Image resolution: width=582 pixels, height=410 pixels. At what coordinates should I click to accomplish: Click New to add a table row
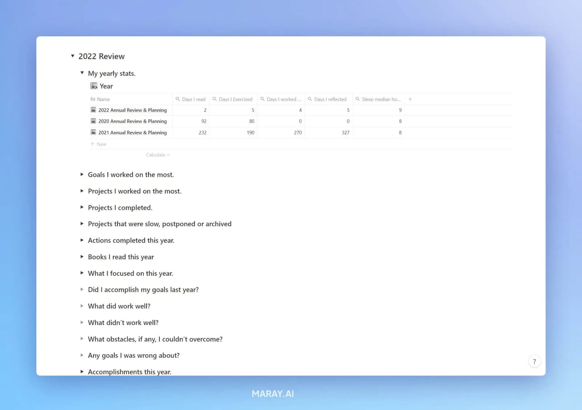[98, 144]
